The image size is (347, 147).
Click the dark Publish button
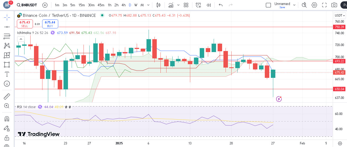(344, 5)
